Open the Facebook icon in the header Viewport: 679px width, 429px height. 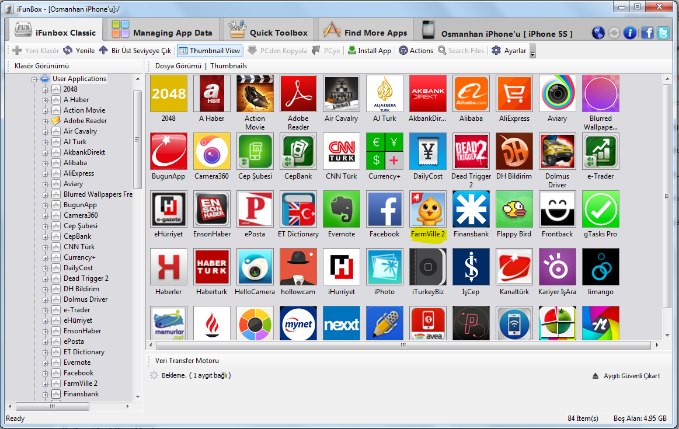point(647,33)
